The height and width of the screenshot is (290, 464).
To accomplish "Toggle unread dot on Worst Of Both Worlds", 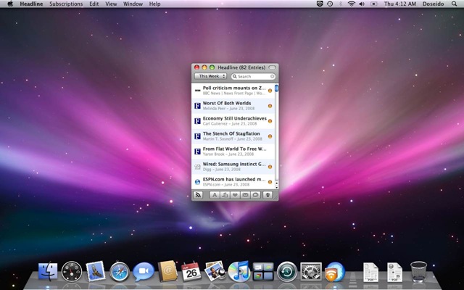I will tap(270, 106).
